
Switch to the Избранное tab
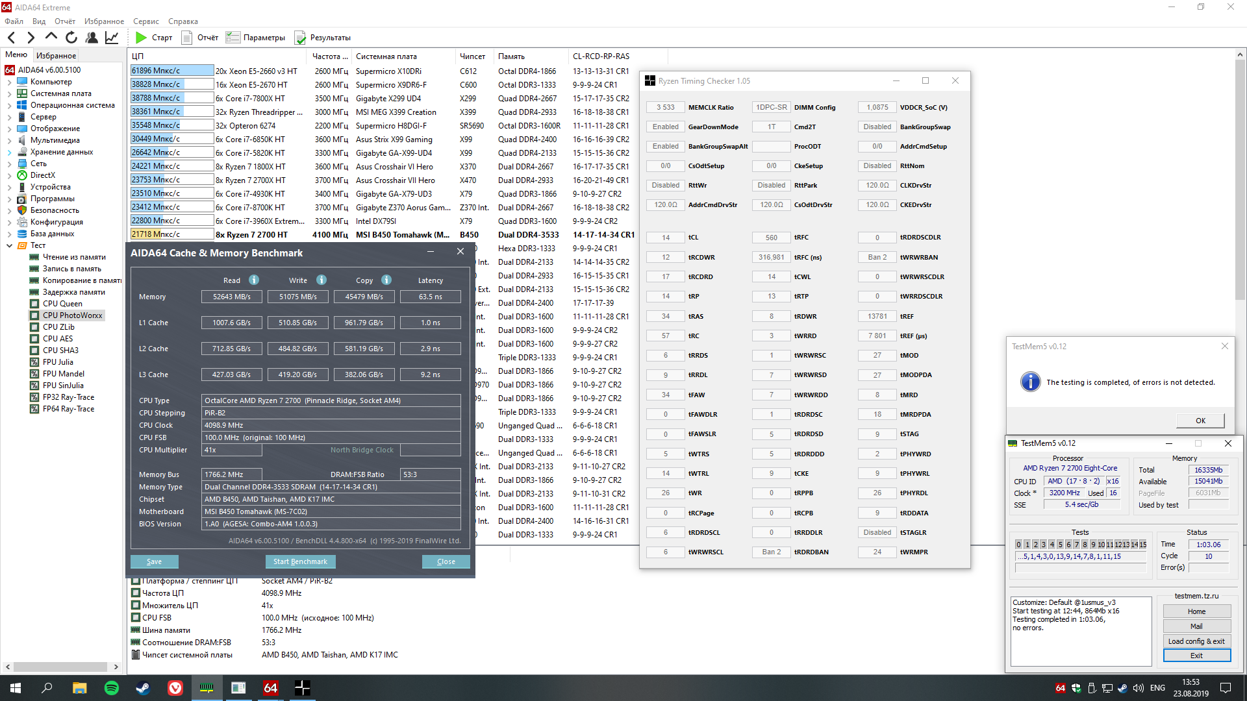coord(56,56)
